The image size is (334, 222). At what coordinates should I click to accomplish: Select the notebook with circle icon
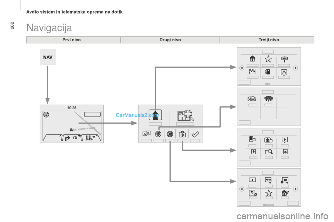[285, 152]
